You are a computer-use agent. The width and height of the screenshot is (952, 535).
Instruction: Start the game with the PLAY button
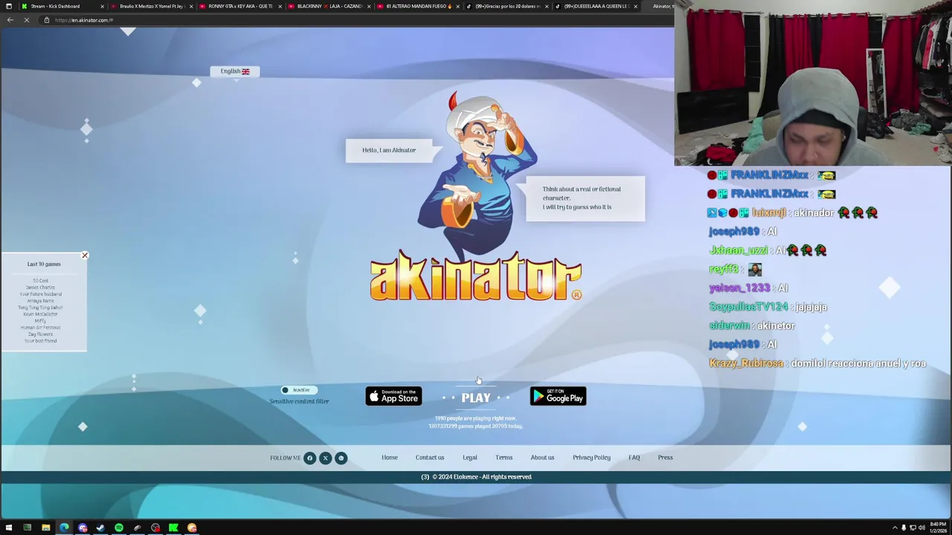click(476, 398)
